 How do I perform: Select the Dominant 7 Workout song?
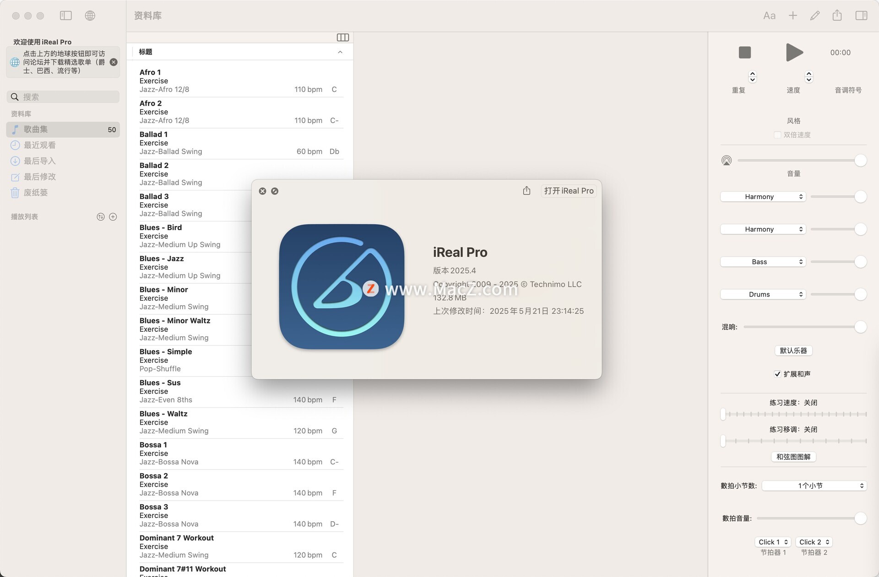pos(240,547)
